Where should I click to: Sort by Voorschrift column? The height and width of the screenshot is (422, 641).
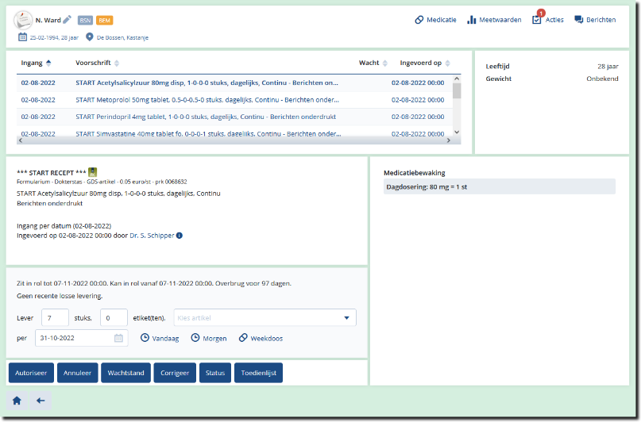pos(97,63)
